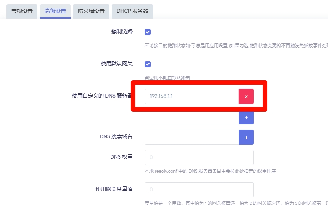The width and height of the screenshot is (328, 206).
Task: Uncheck the 强制链路 checkbox
Action: [x=148, y=32]
